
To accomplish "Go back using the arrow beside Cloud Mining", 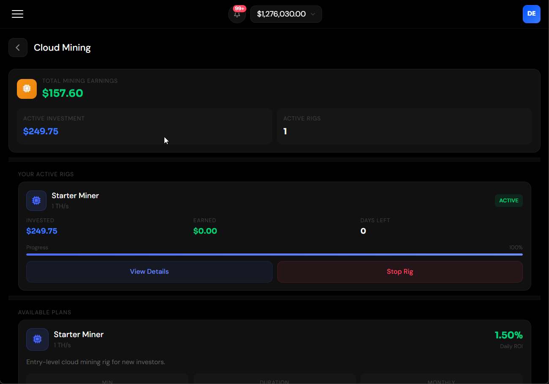I will point(18,48).
